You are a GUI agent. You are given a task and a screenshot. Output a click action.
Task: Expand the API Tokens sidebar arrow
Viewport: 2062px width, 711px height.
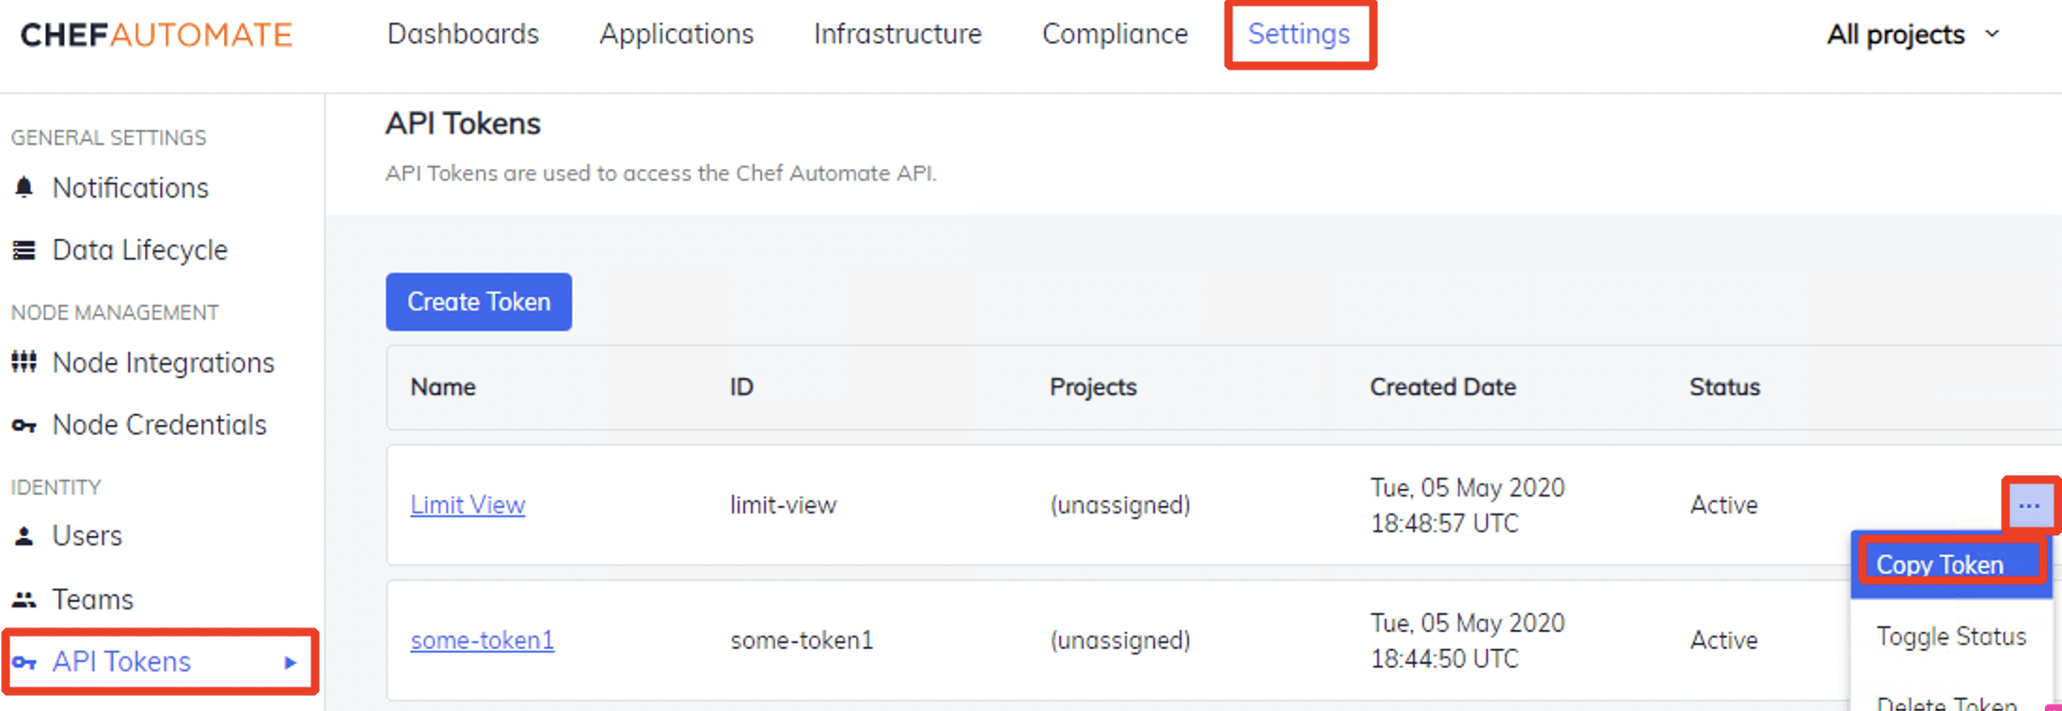tap(291, 662)
